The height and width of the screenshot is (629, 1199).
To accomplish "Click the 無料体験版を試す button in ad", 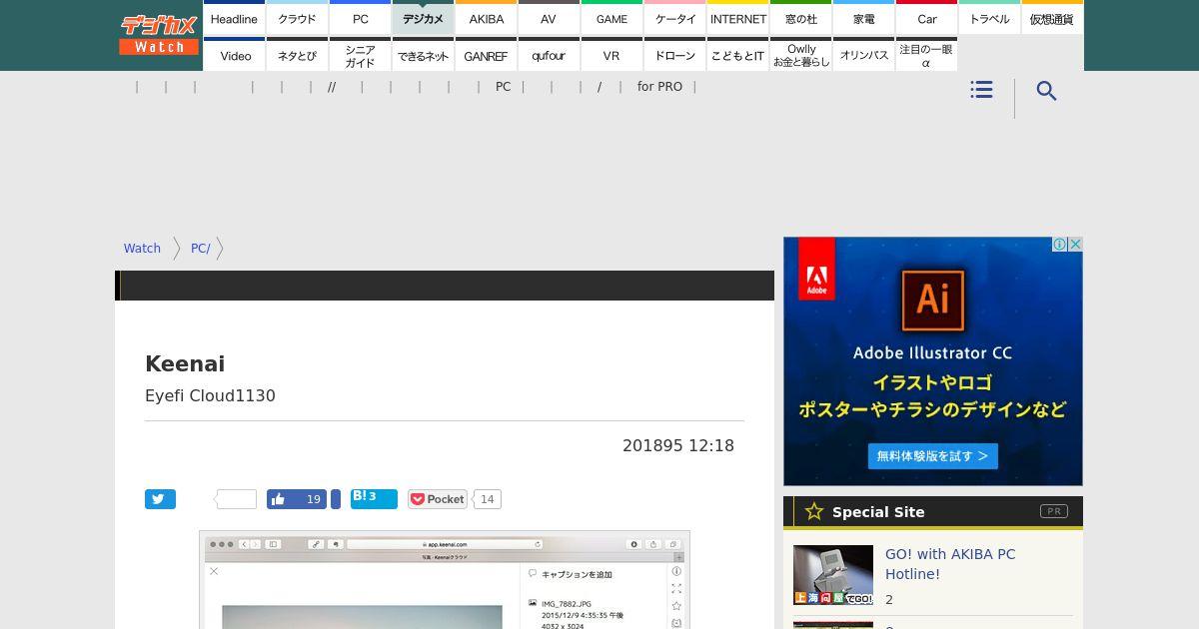I will [x=932, y=456].
